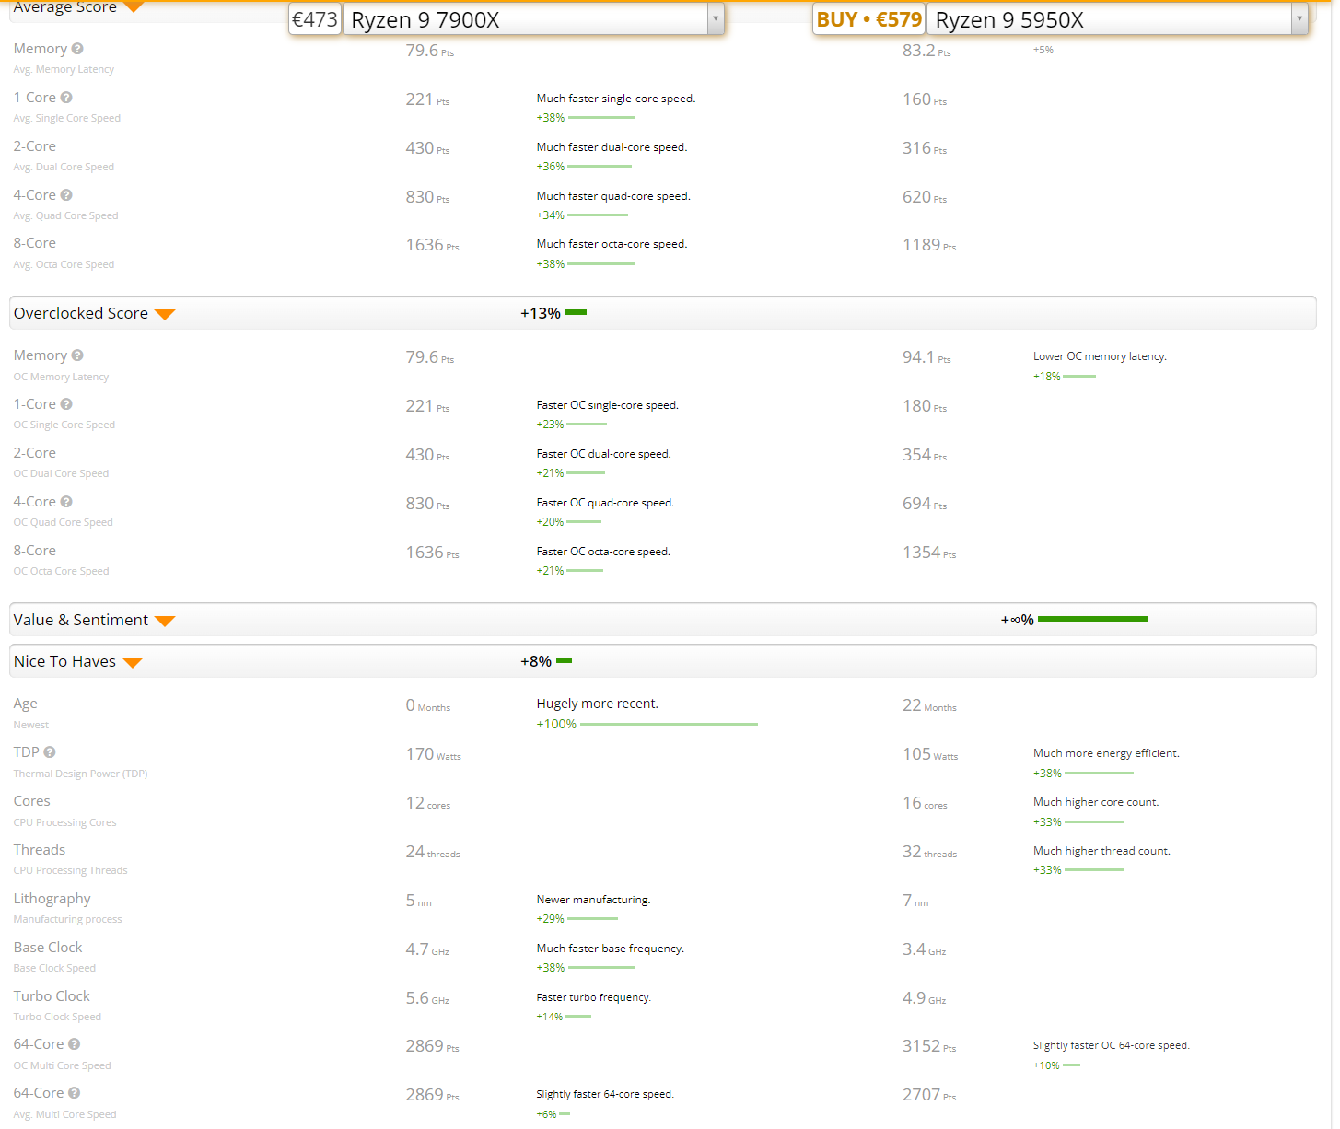Click help icon beside Avg 4-Core

pos(66,195)
